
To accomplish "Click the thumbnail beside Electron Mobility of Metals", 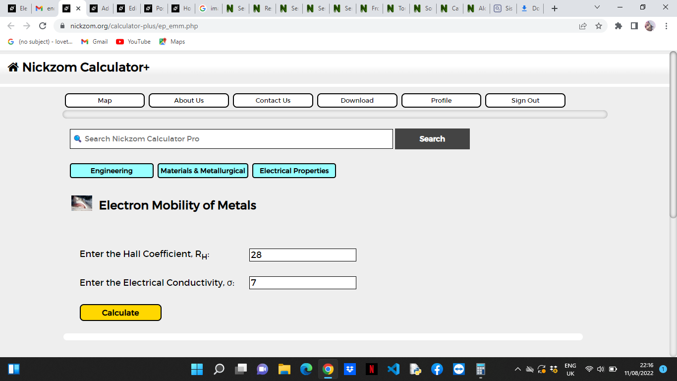I will (82, 203).
